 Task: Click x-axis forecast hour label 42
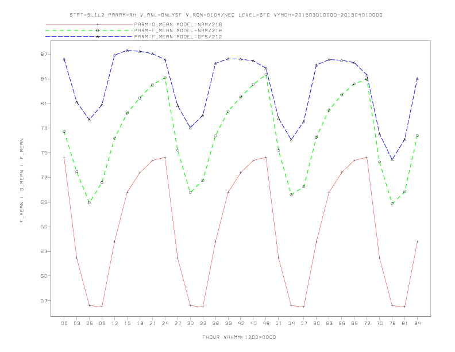241,323
